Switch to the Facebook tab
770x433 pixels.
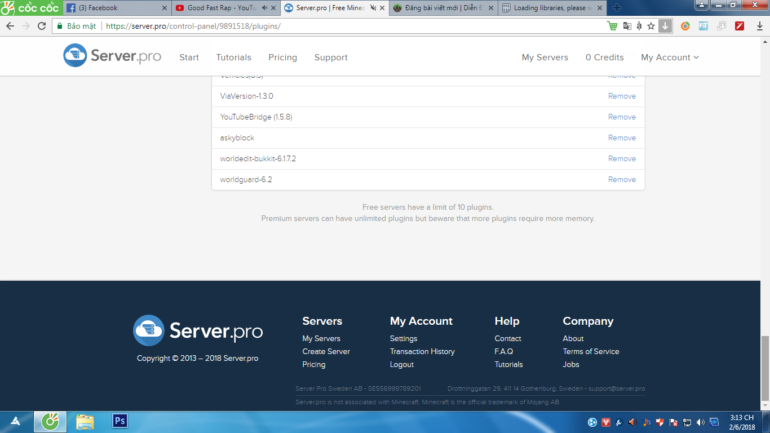(116, 8)
